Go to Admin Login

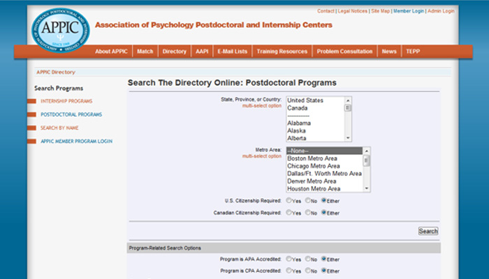tap(441, 11)
